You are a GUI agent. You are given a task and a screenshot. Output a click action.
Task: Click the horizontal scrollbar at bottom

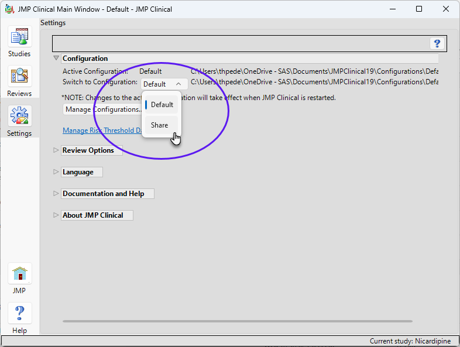238,321
